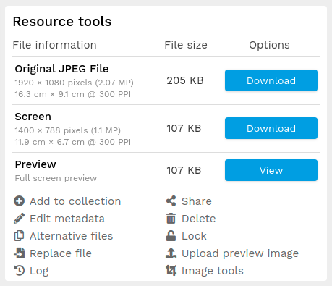Open the Image tools link
The image size is (332, 286).
pos(213,271)
